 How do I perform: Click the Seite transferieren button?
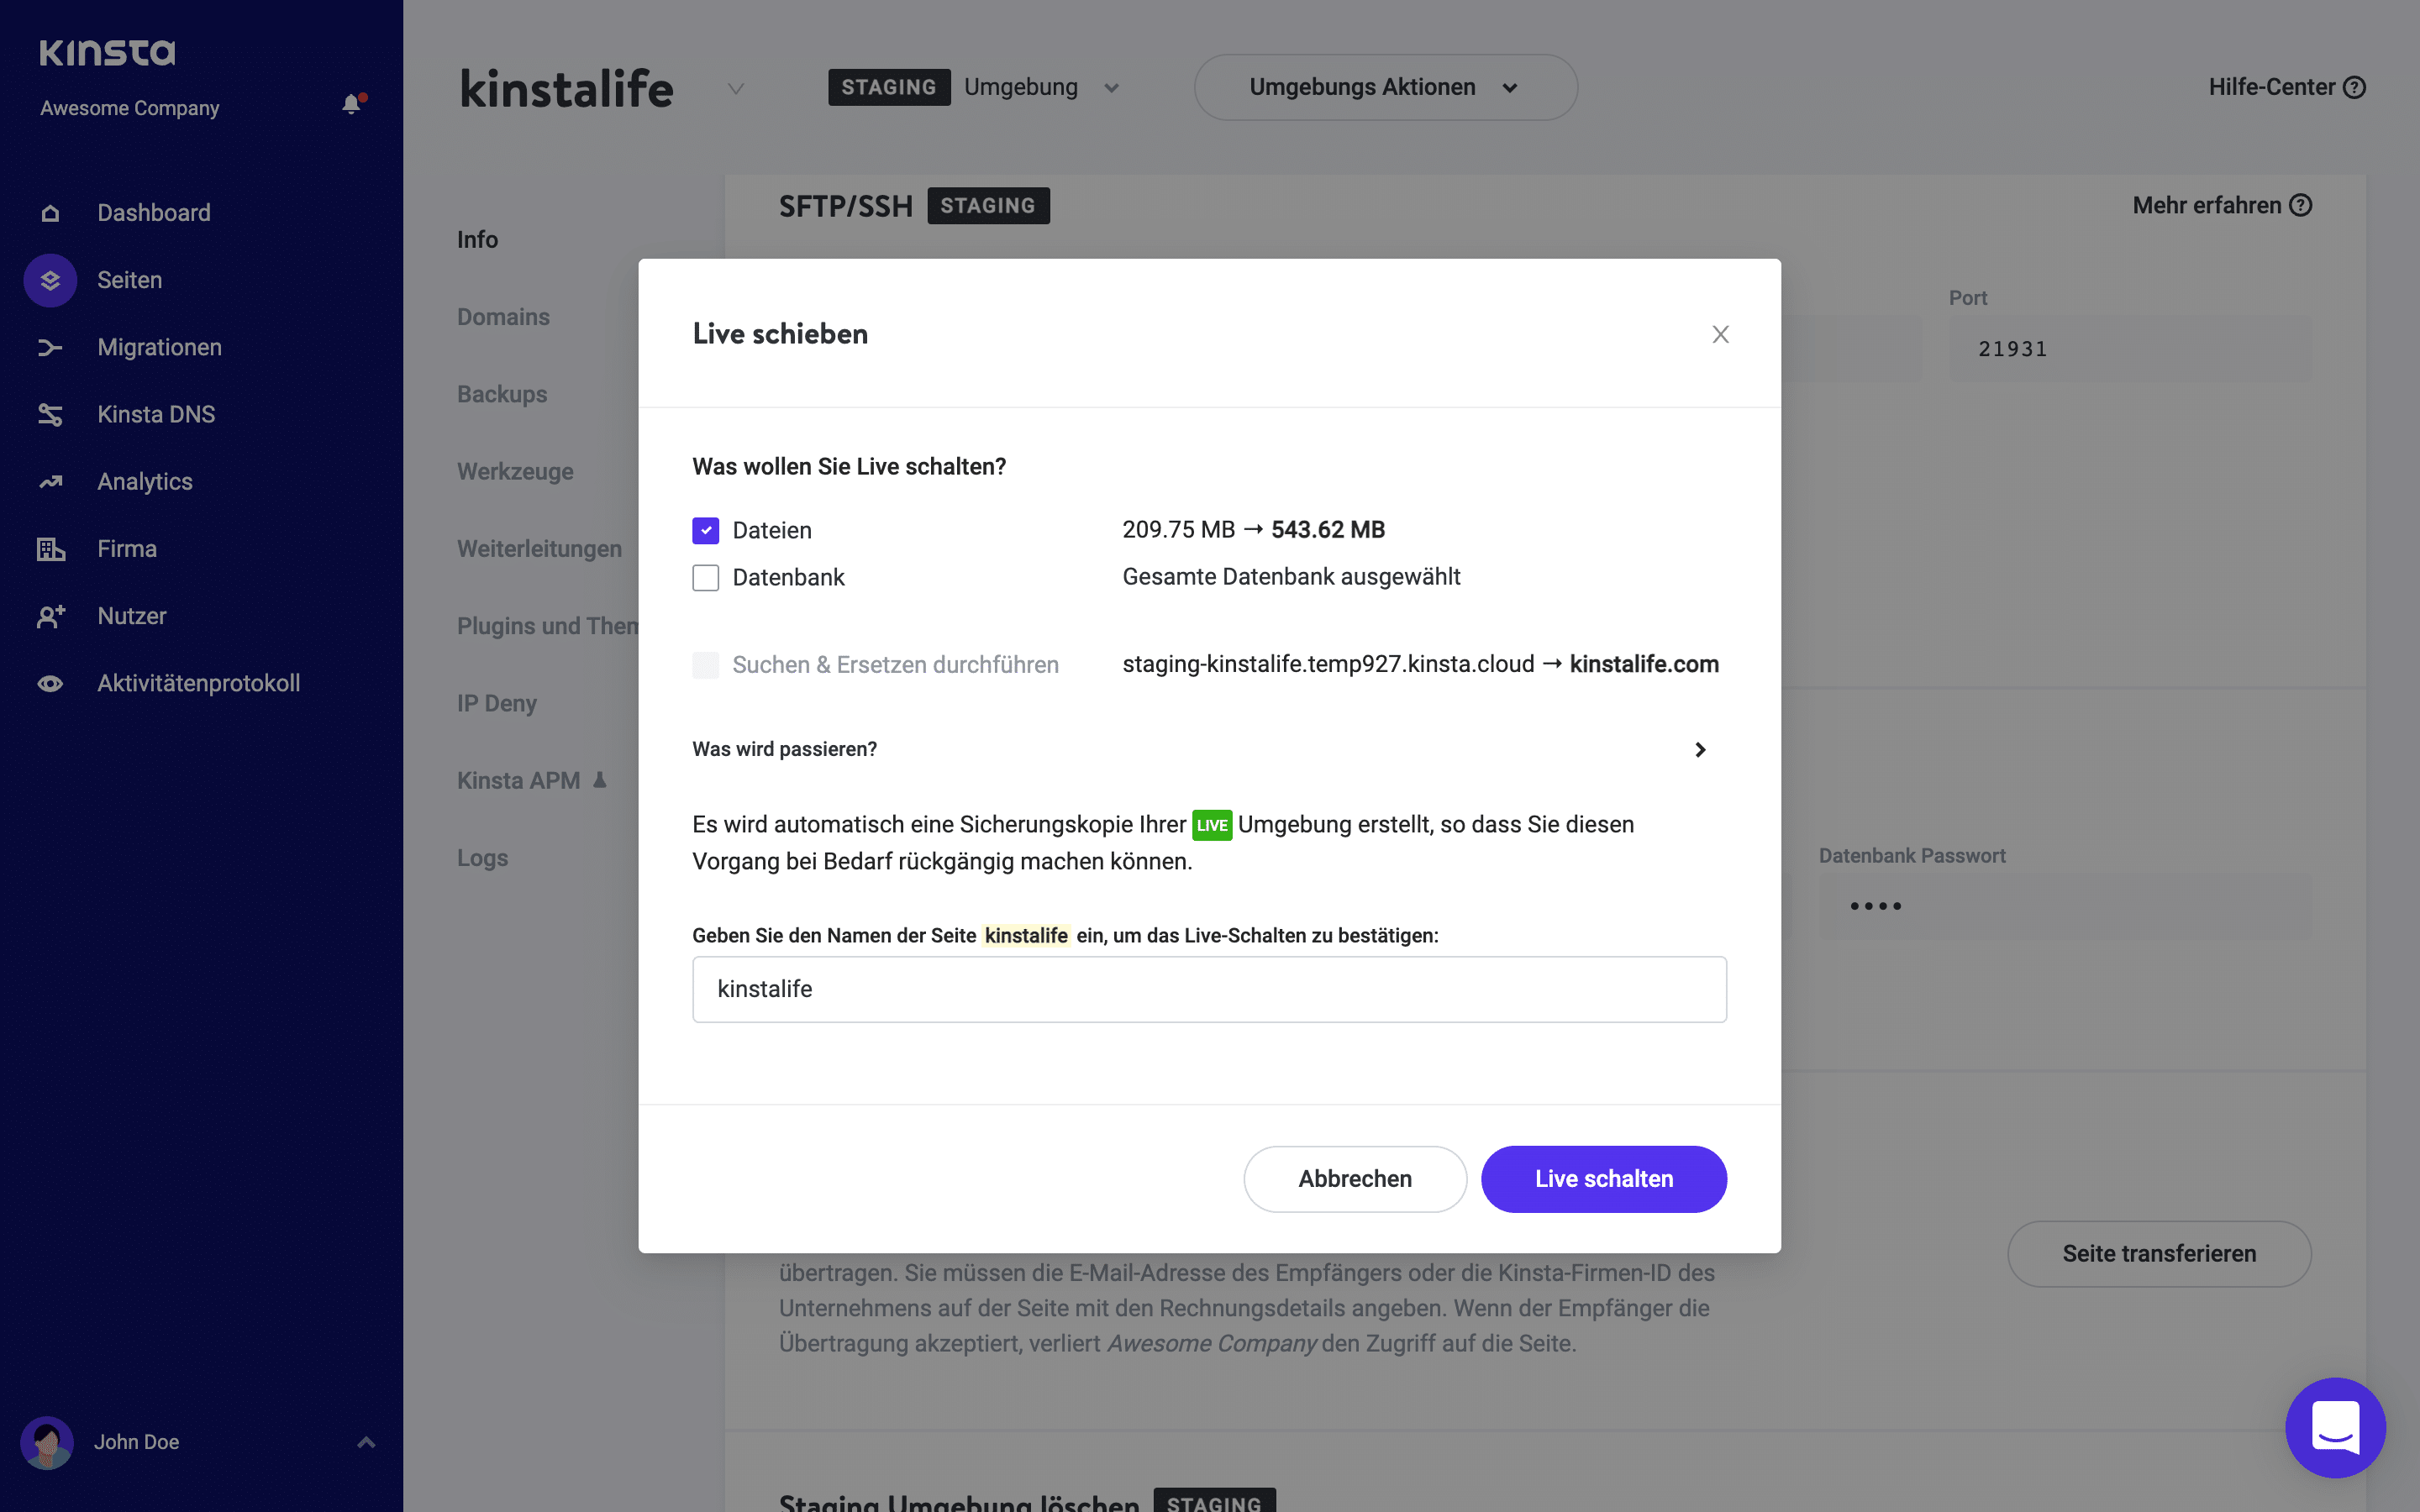pyautogui.click(x=2159, y=1253)
